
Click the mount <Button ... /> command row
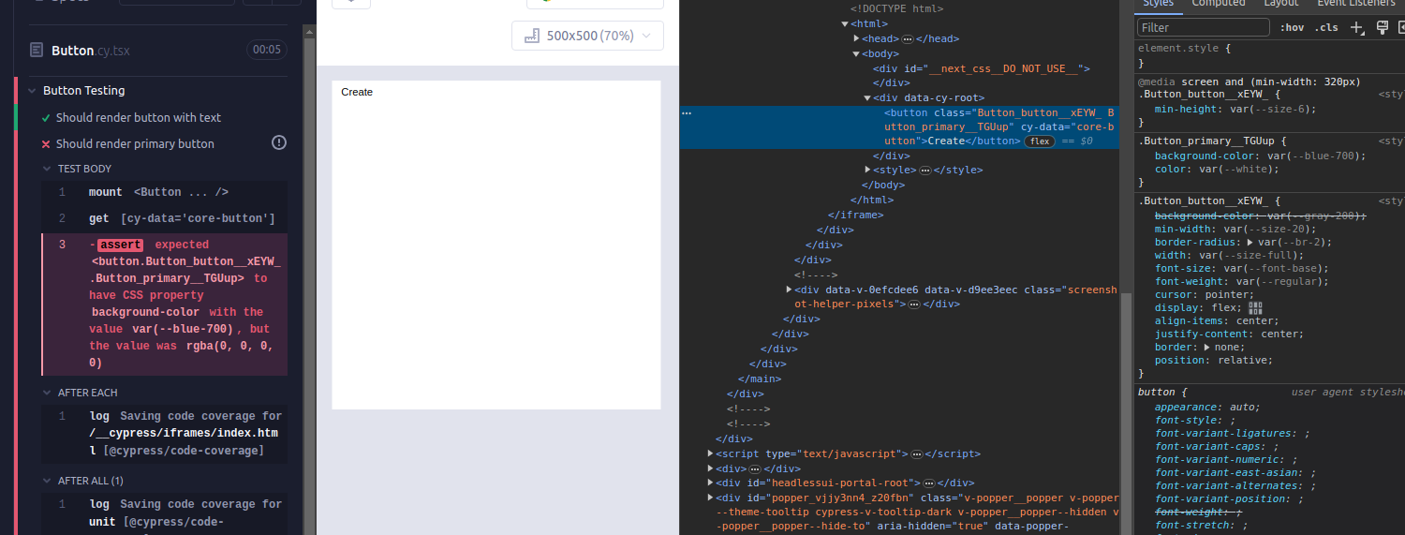click(x=164, y=192)
